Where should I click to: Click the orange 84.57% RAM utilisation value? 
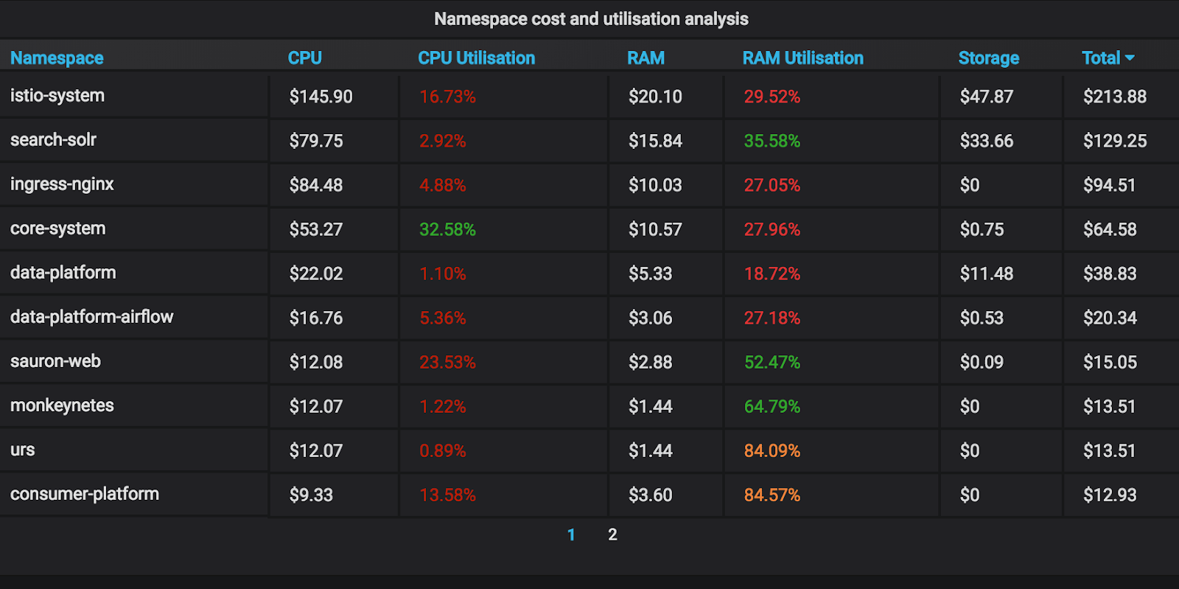point(772,495)
